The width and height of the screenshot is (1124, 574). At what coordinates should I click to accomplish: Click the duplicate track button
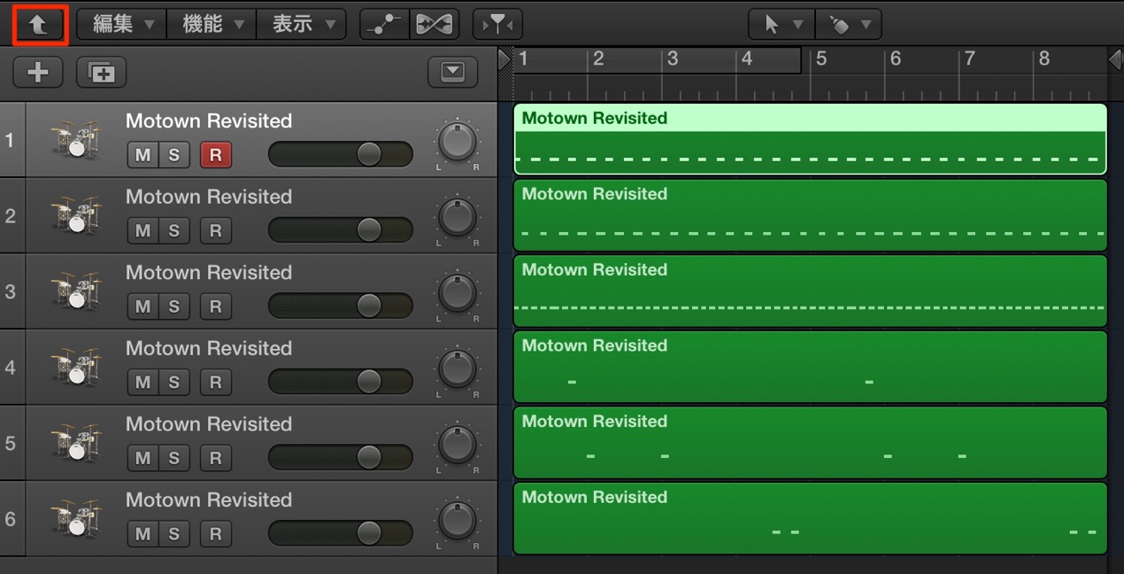click(102, 73)
